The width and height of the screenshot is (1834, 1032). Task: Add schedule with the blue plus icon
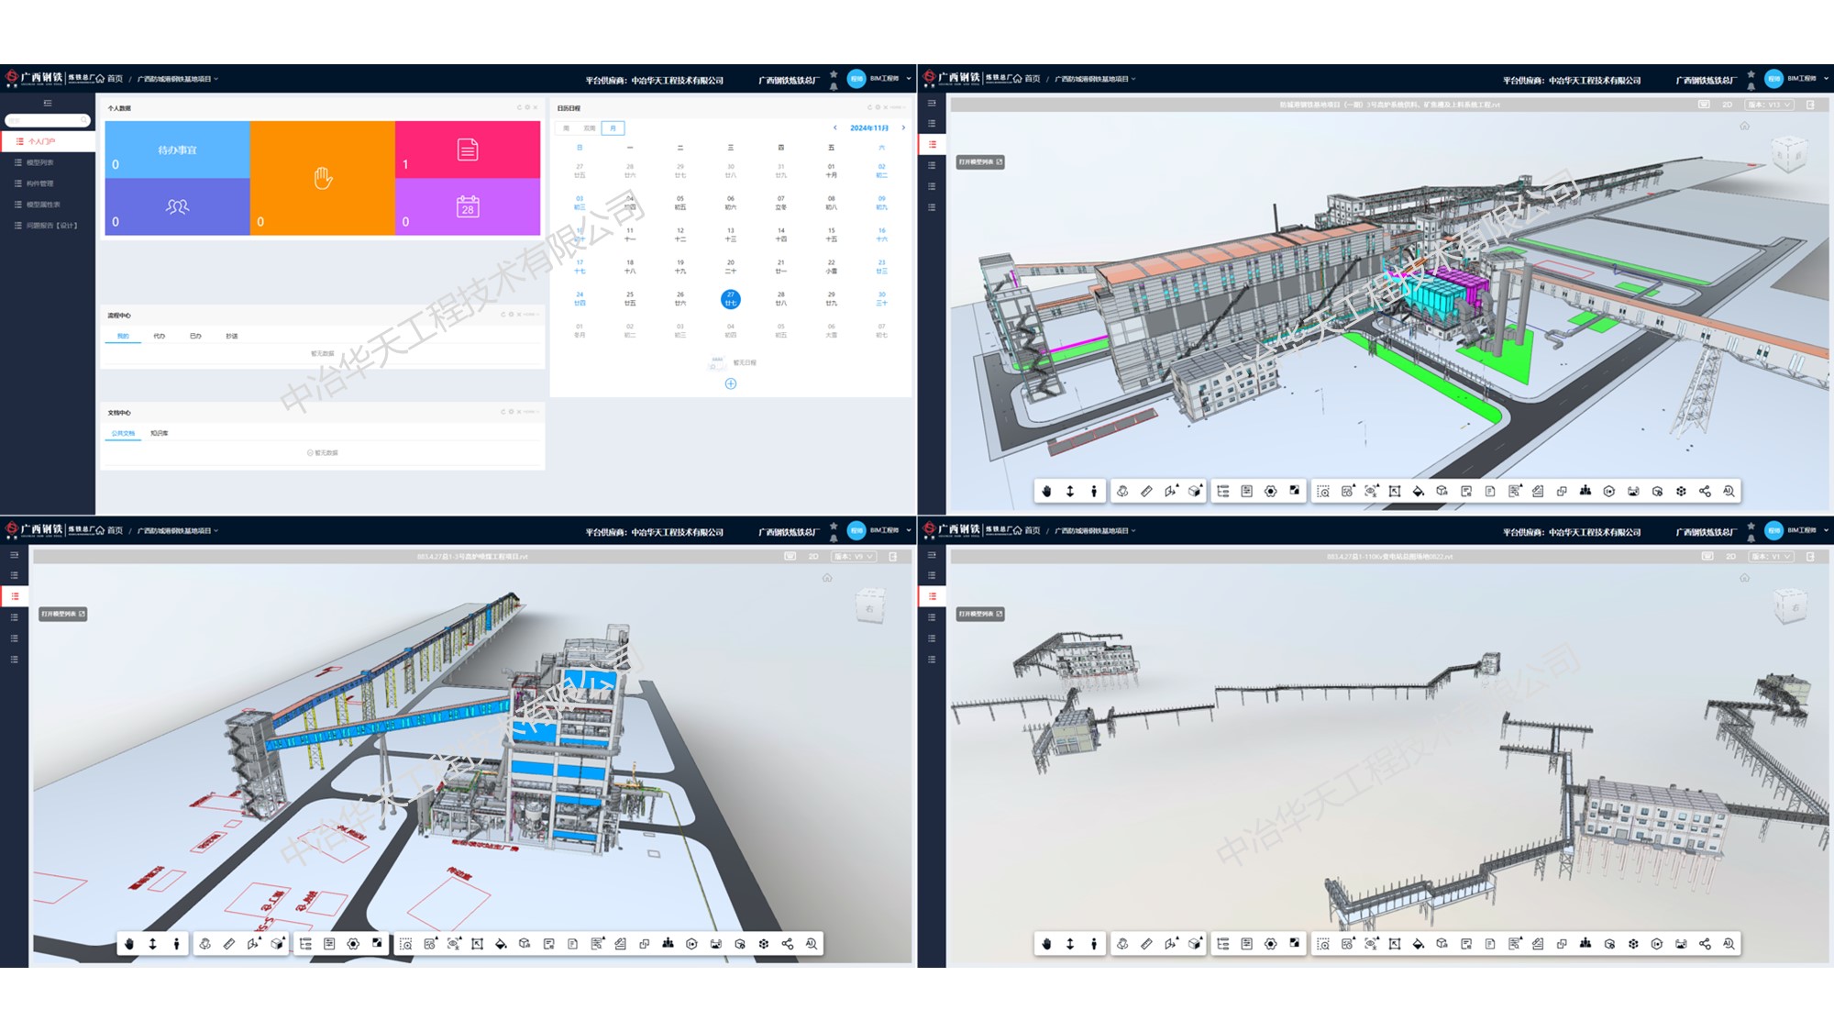pos(731,383)
